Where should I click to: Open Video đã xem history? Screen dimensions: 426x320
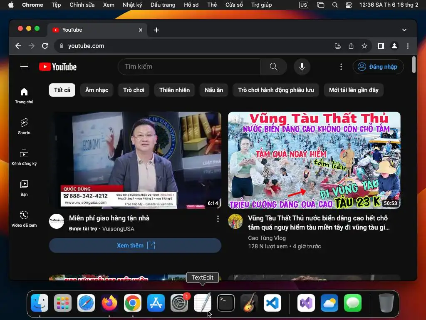(x=24, y=219)
